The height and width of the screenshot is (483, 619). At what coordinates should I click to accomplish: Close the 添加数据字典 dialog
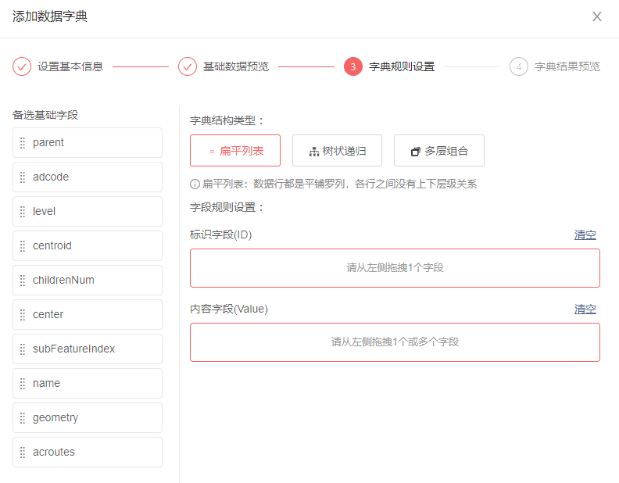click(597, 16)
